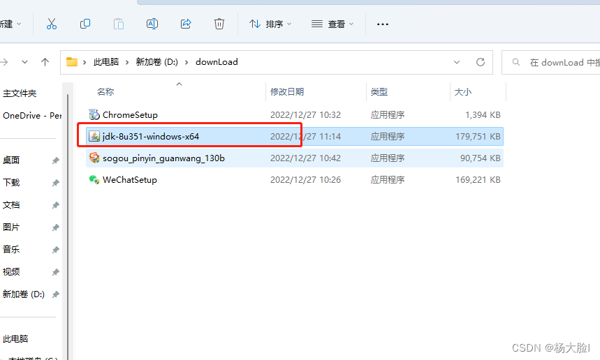The width and height of the screenshot is (600, 360).
Task: Open 文档 in the quick access list
Action: [11, 205]
